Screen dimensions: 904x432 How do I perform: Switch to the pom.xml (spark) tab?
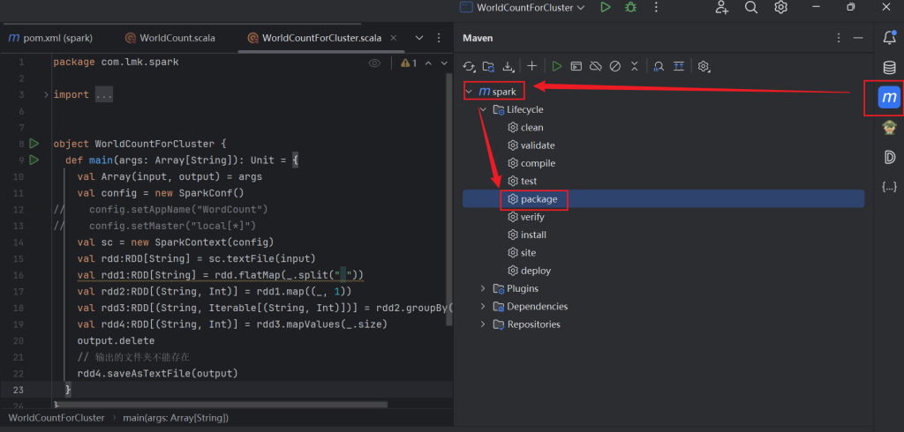[x=56, y=38]
